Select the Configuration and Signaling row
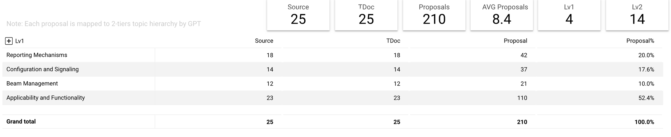The image size is (671, 137). pyautogui.click(x=332, y=69)
